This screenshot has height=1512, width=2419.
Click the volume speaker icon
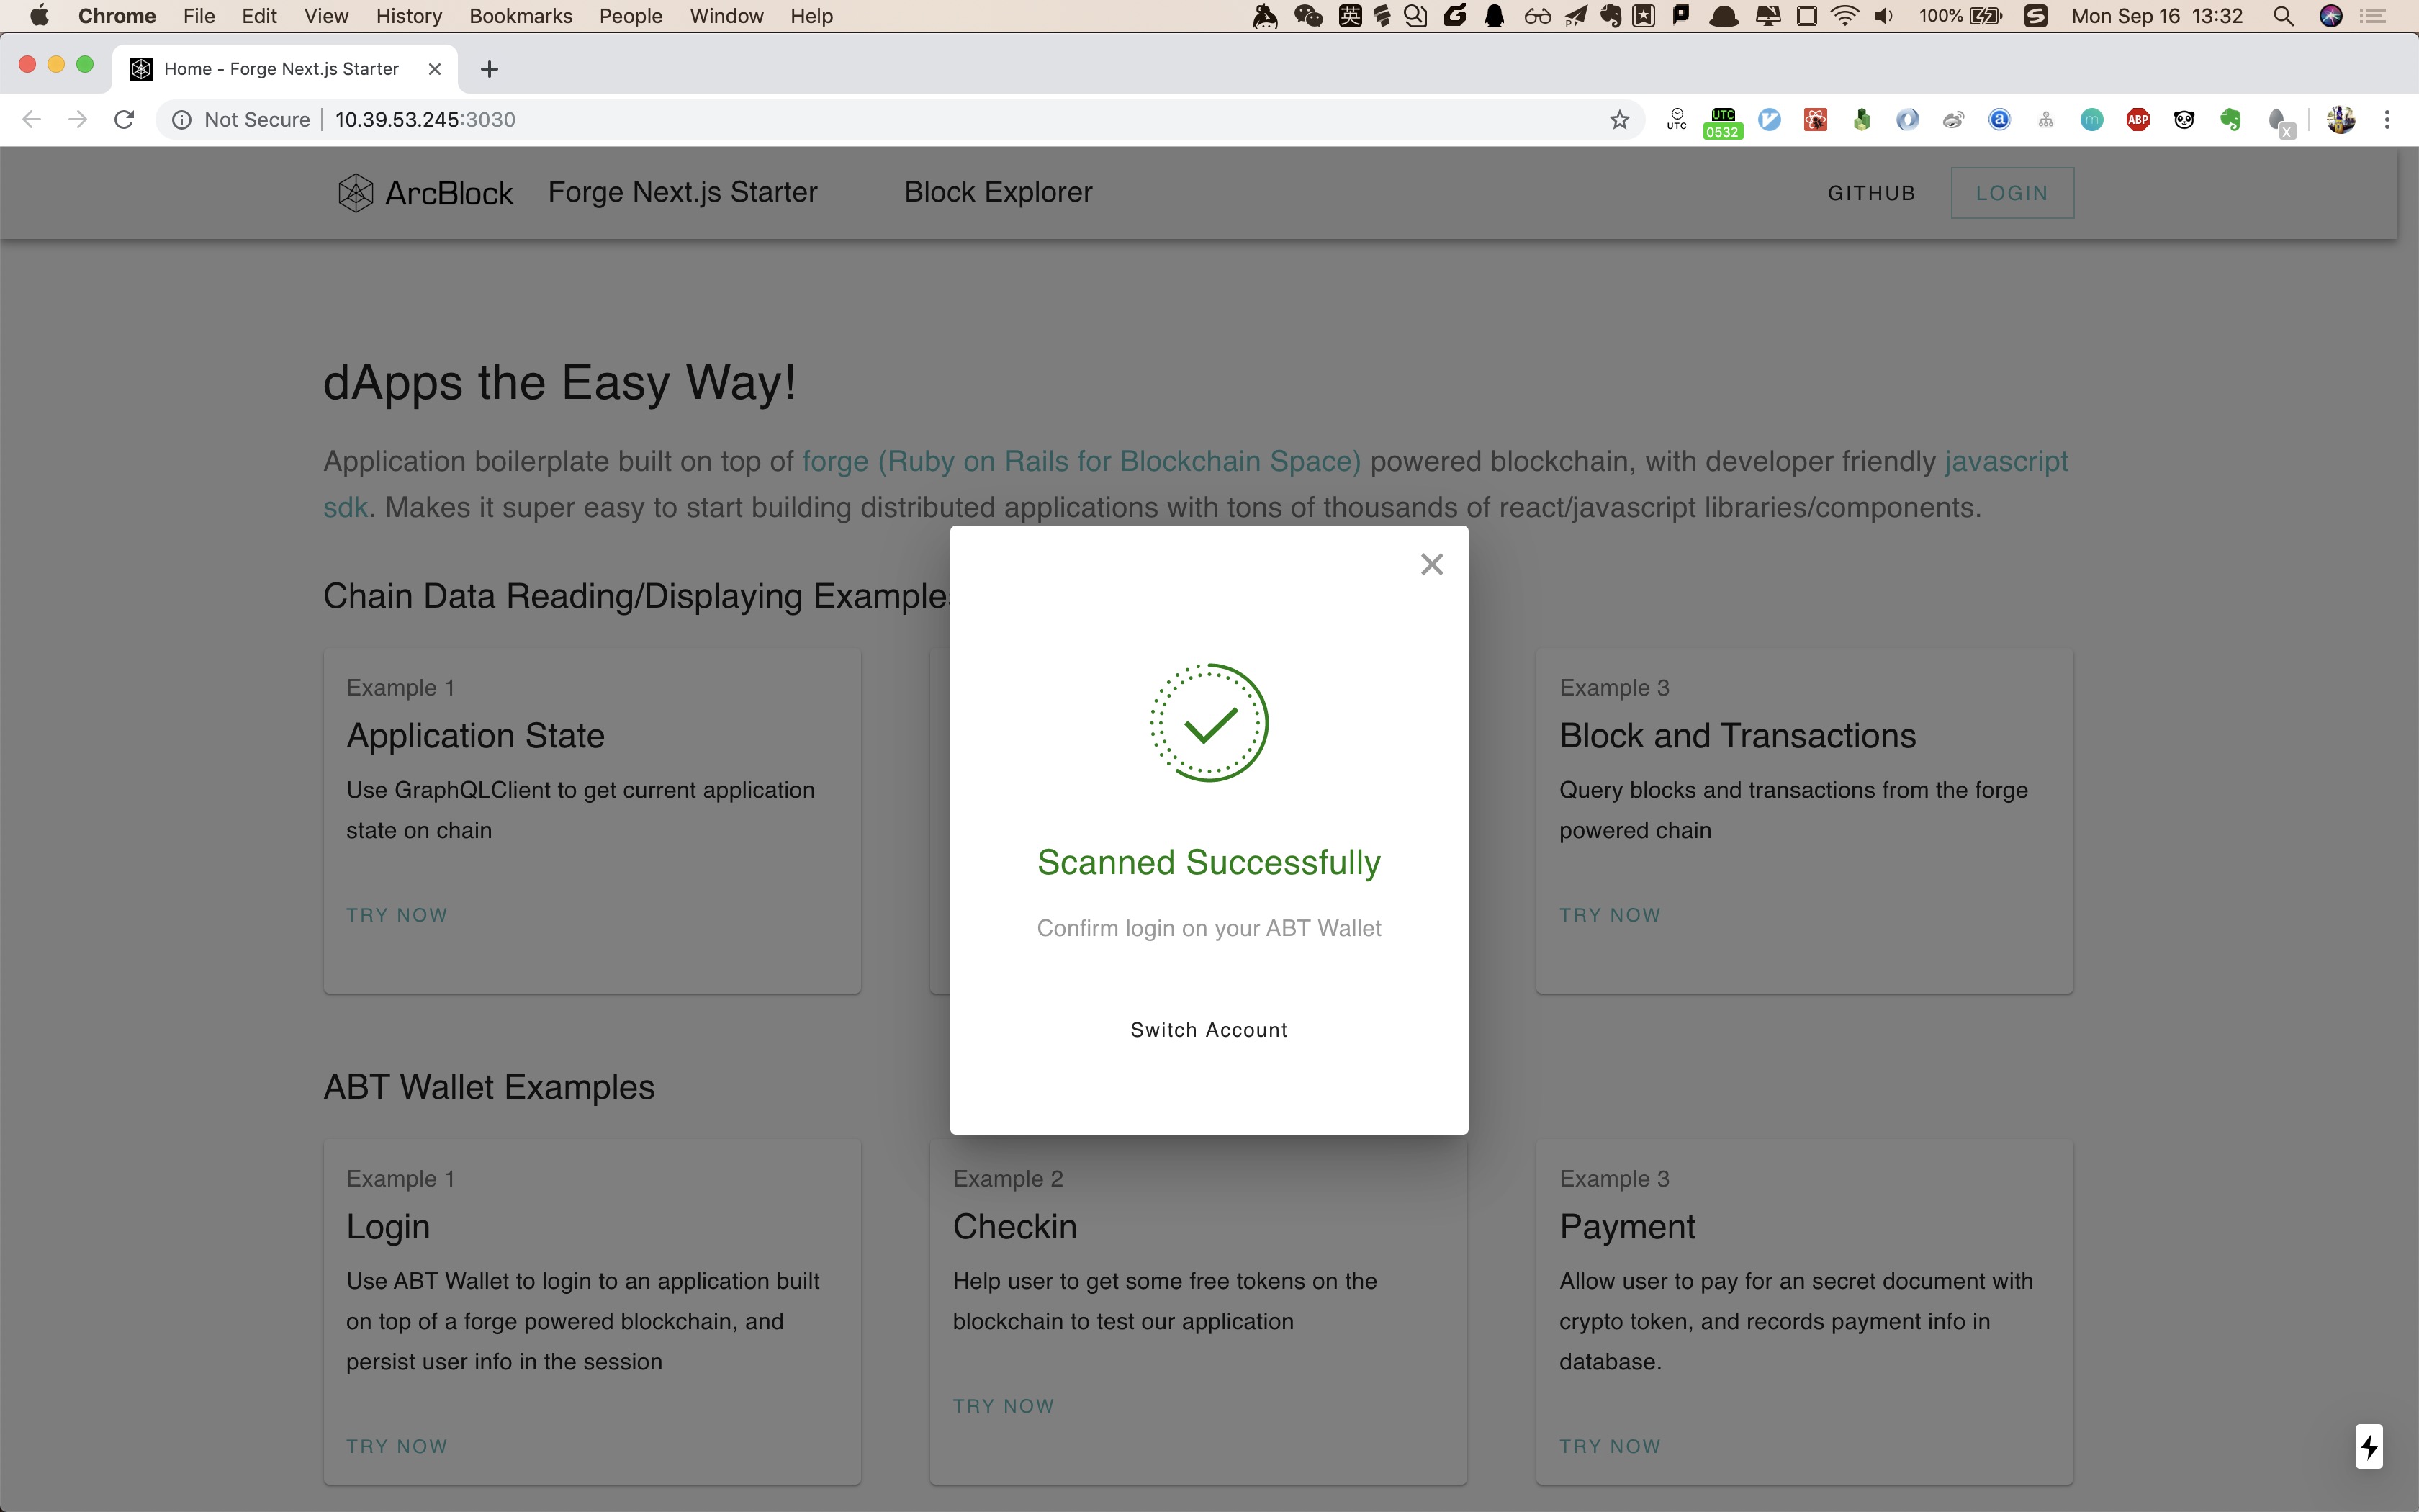[1884, 16]
